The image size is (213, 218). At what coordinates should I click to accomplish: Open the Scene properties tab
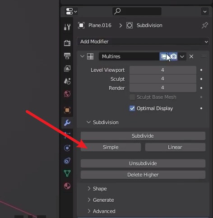click(67, 81)
